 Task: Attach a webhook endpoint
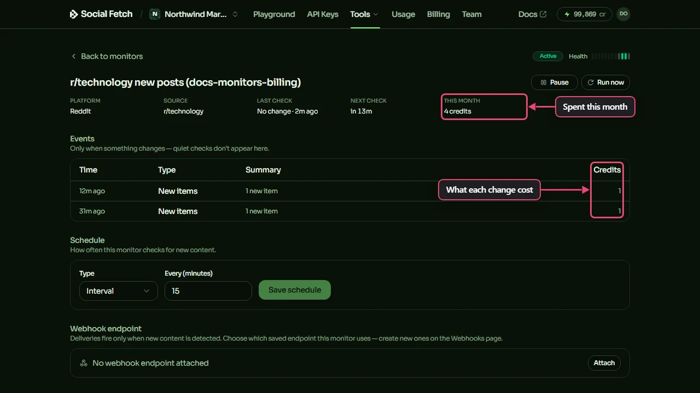click(604, 363)
